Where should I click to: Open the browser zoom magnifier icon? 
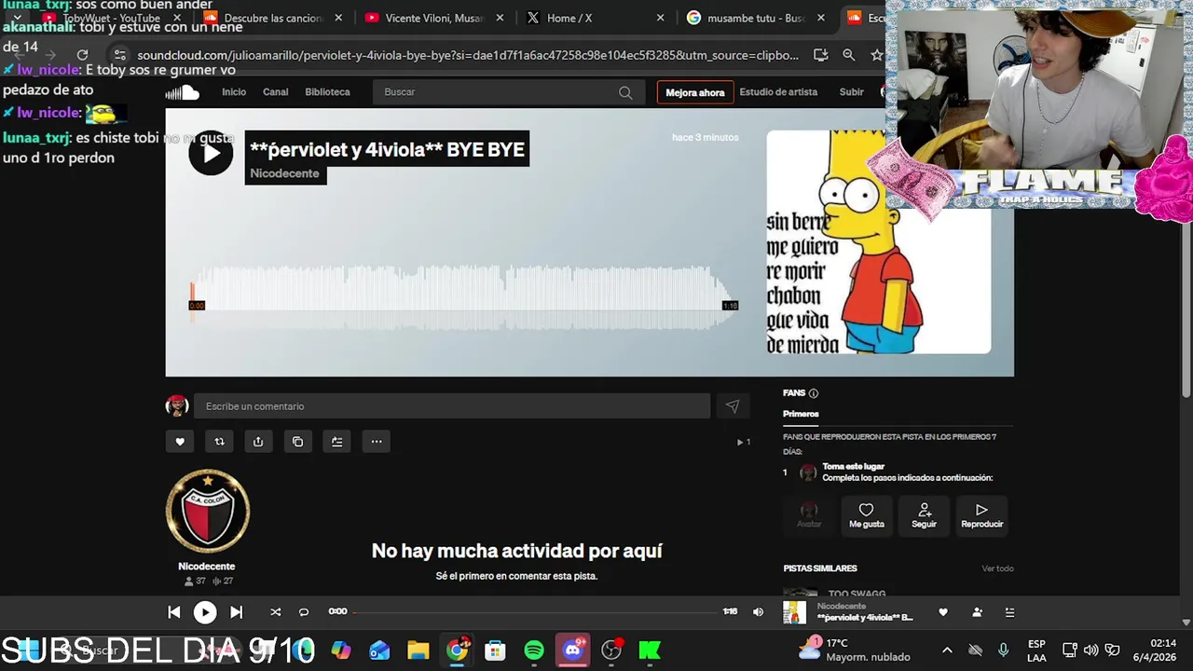848,55
